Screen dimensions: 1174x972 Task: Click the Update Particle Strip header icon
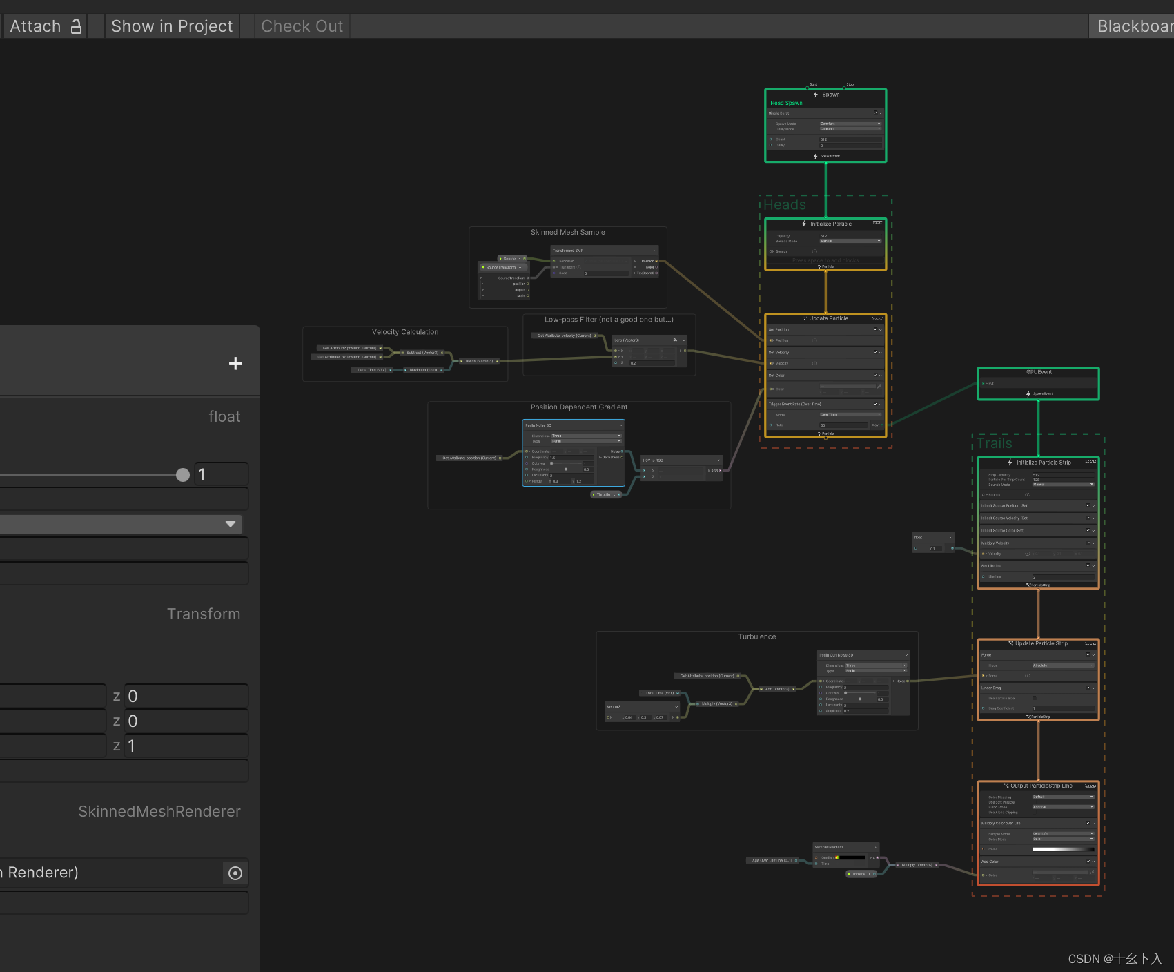coord(1011,643)
